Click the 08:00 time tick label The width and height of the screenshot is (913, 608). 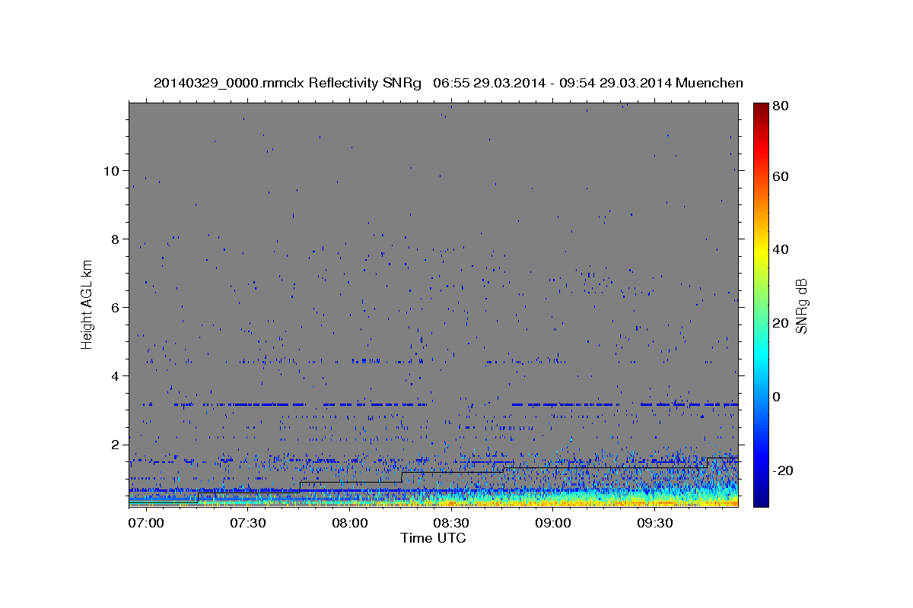coord(349,524)
